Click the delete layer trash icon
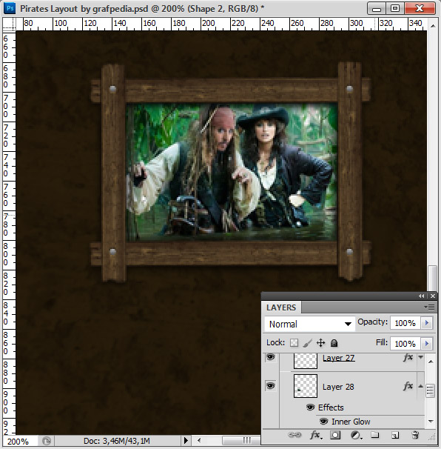Image resolution: width=441 pixels, height=449 pixels. (x=415, y=435)
